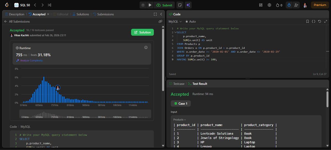Expand the code editor to fullscreen
This screenshot has height=150, width=331.
pyautogui.click(x=325, y=21)
